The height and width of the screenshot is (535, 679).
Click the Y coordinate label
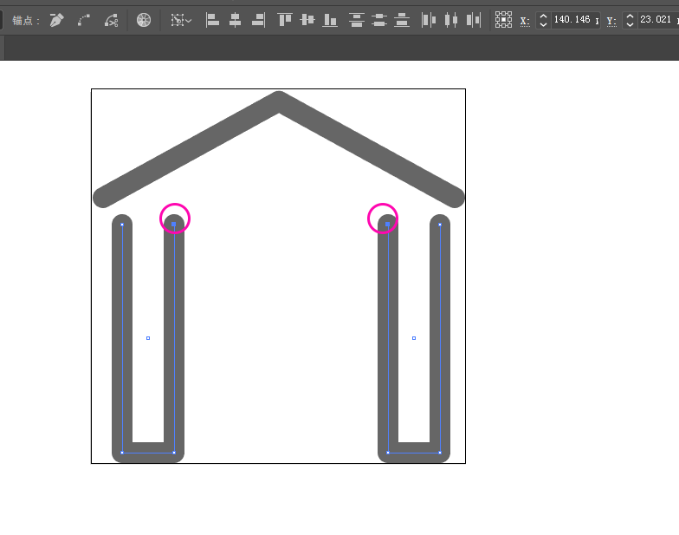pos(611,21)
